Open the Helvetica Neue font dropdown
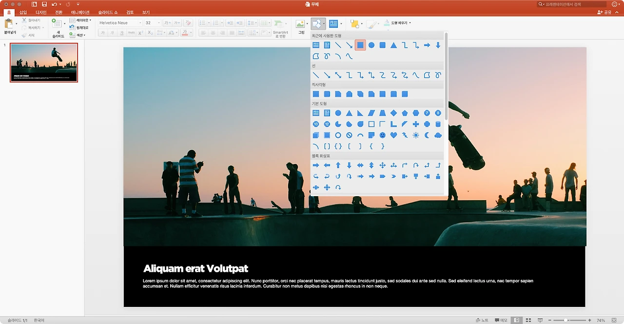Viewport: 624px width, 324px height. (x=140, y=23)
